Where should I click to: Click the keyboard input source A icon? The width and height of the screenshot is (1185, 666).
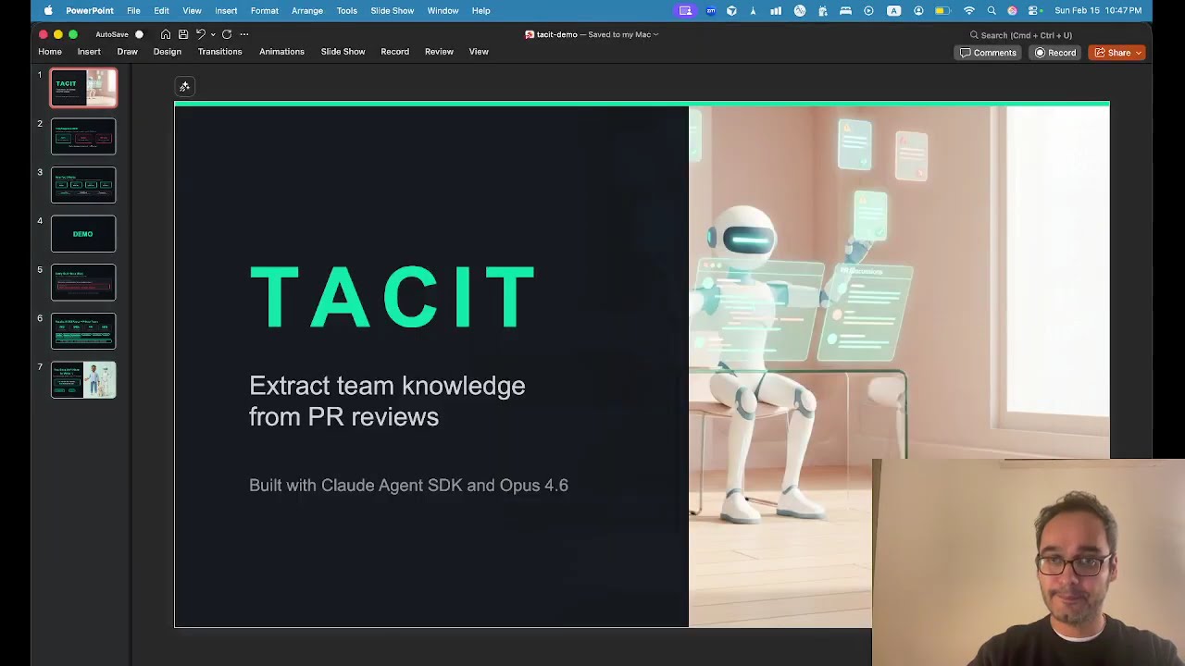(x=893, y=11)
